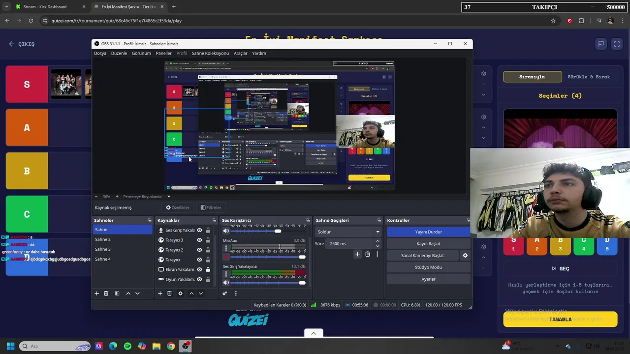
Task: Unlock the Ekran Yakalama source lock
Action: click(208, 269)
